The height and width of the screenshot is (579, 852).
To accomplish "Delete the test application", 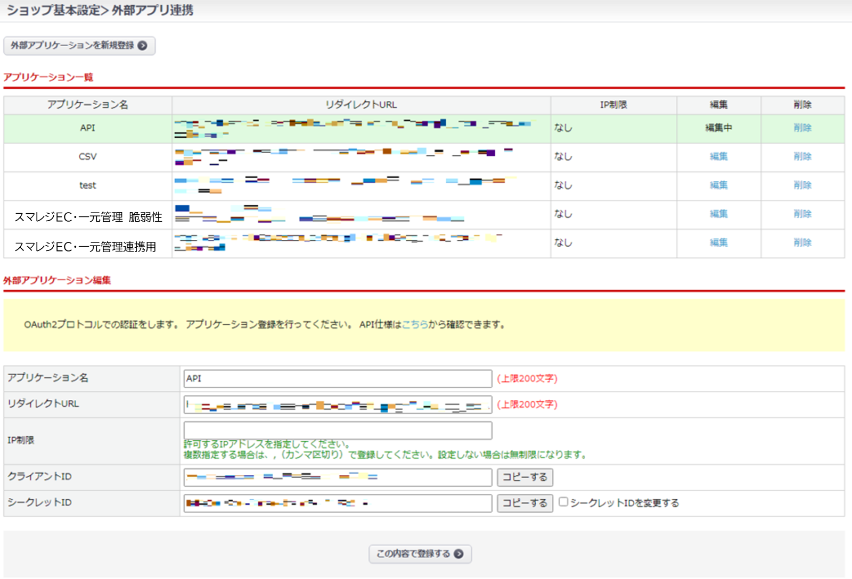I will tap(802, 185).
